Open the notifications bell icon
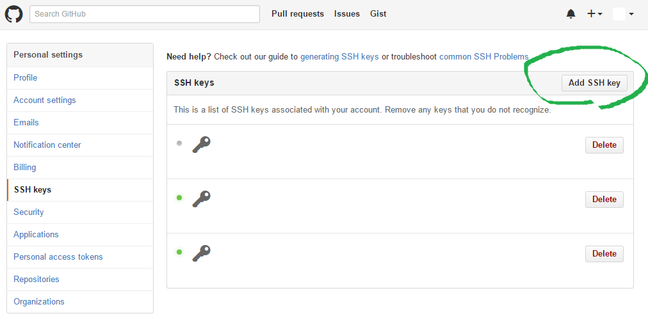 571,14
